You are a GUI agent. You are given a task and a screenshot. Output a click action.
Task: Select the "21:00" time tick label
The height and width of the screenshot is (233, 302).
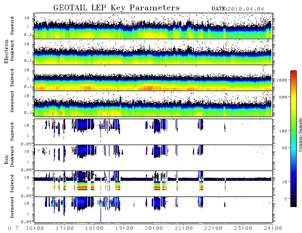184,228
